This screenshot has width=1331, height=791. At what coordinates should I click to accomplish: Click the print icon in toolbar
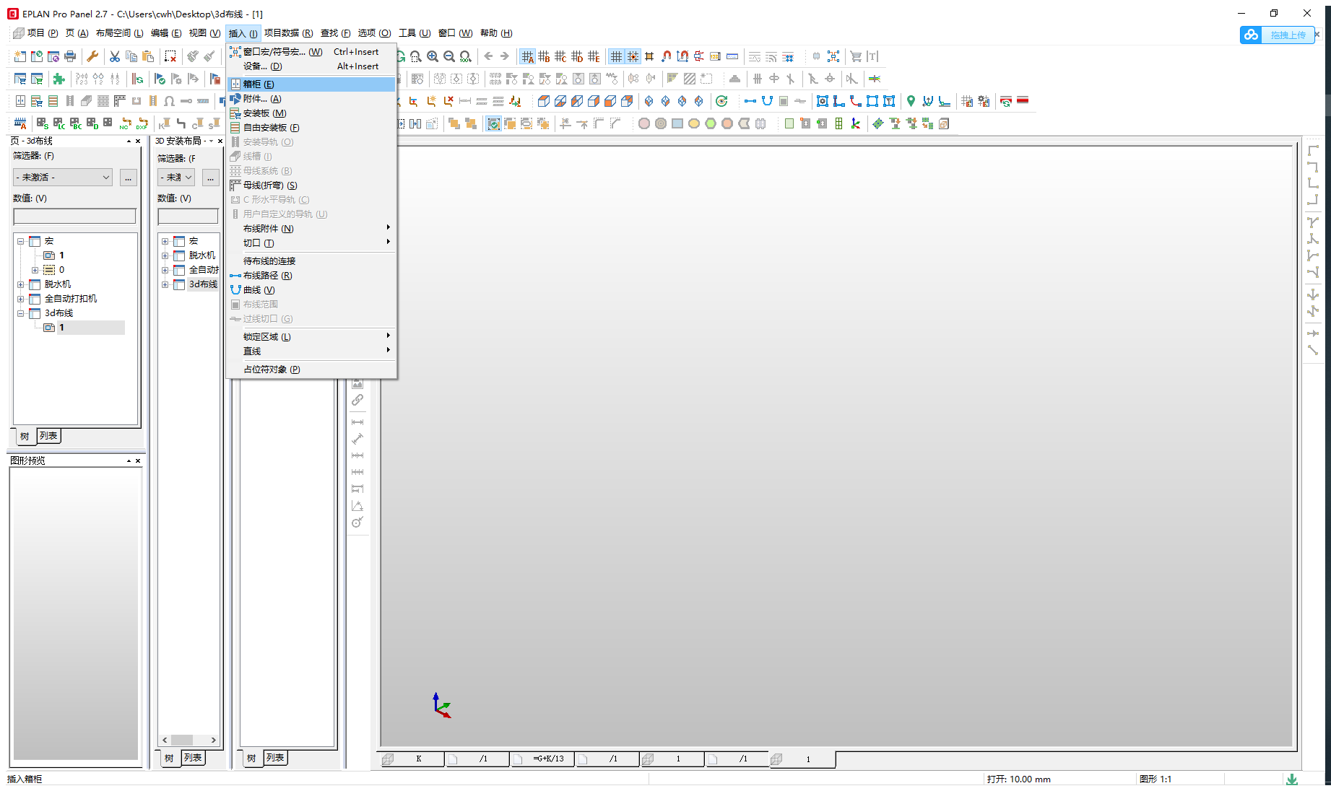click(x=70, y=56)
